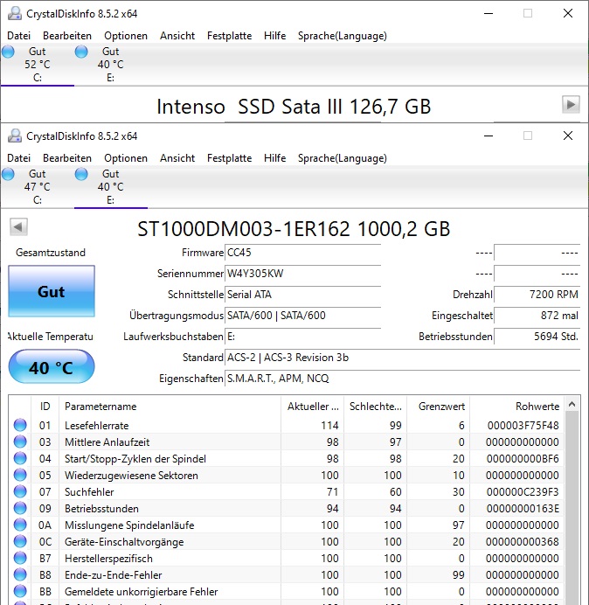Select the E: disk status orb in the upper window

tap(81, 52)
